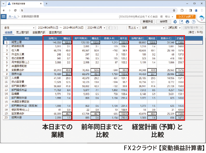Open help with the question mark icon
This screenshot has height=153, width=206.
tap(194, 22)
